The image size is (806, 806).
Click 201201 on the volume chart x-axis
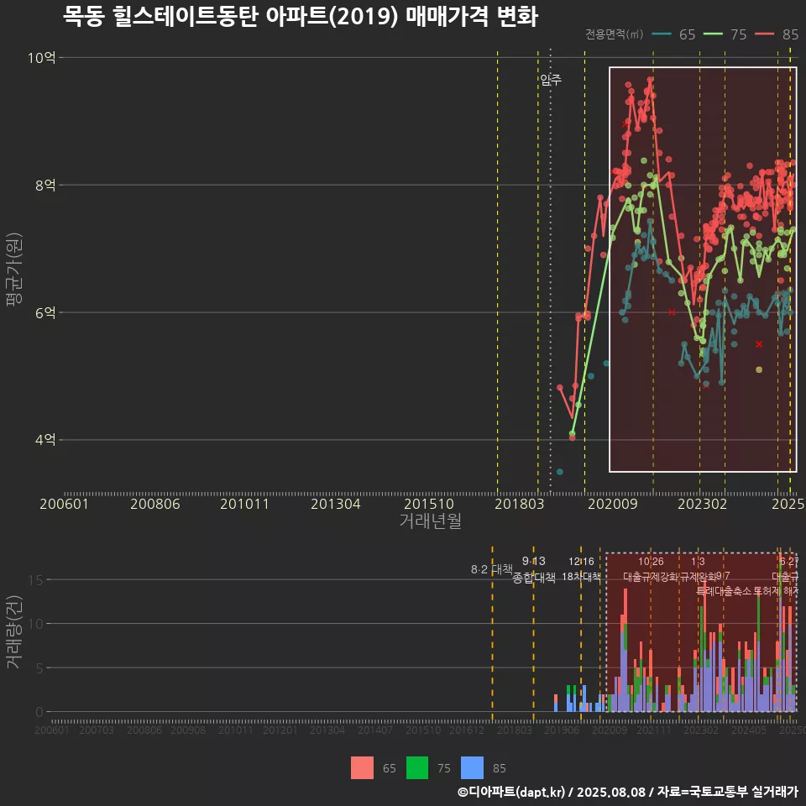[280, 730]
